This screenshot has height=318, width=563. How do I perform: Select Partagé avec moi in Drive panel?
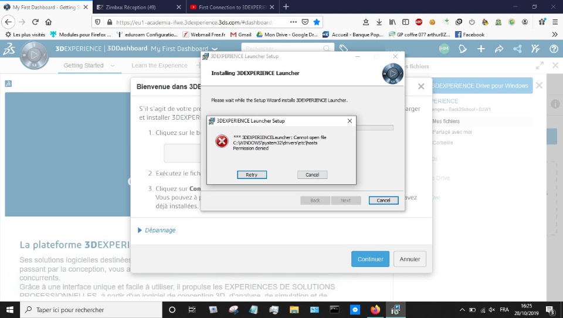coord(452,132)
